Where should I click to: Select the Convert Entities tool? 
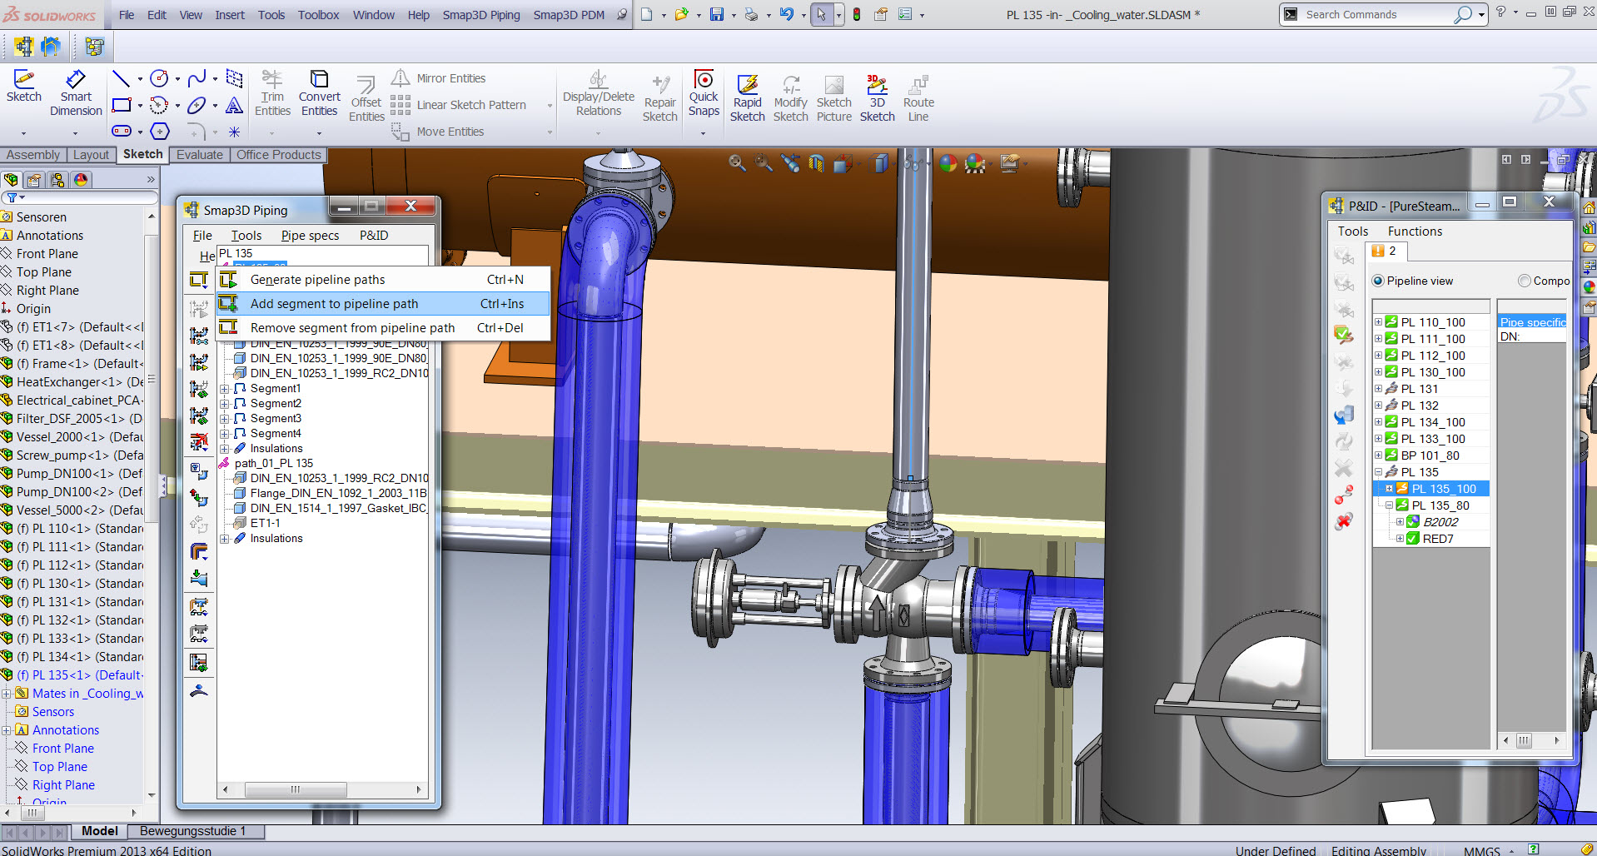pyautogui.click(x=319, y=92)
